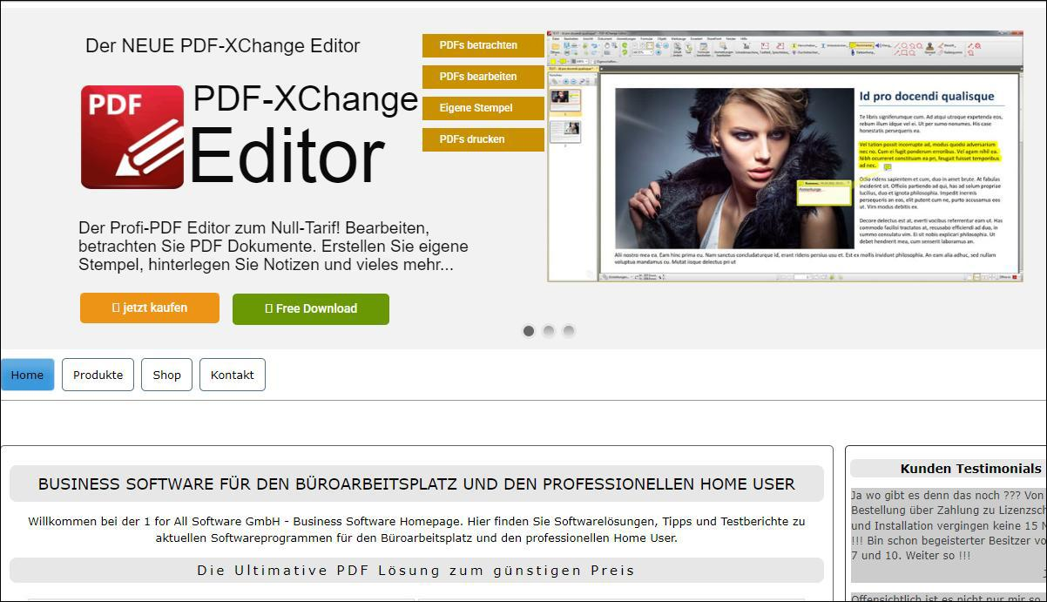Viewport: 1047px width, 602px height.
Task: Click the Id pro docendi qualisque heading in preview
Action: [927, 97]
